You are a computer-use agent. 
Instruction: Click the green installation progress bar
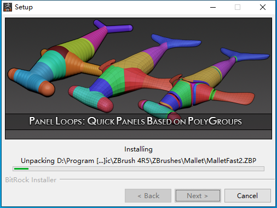21,168
